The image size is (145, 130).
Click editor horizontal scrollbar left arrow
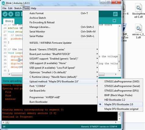tap(9, 74)
